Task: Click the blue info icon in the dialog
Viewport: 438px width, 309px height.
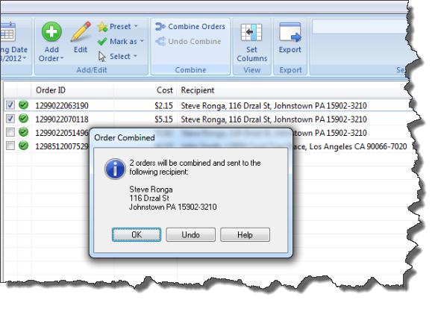Action: point(115,169)
